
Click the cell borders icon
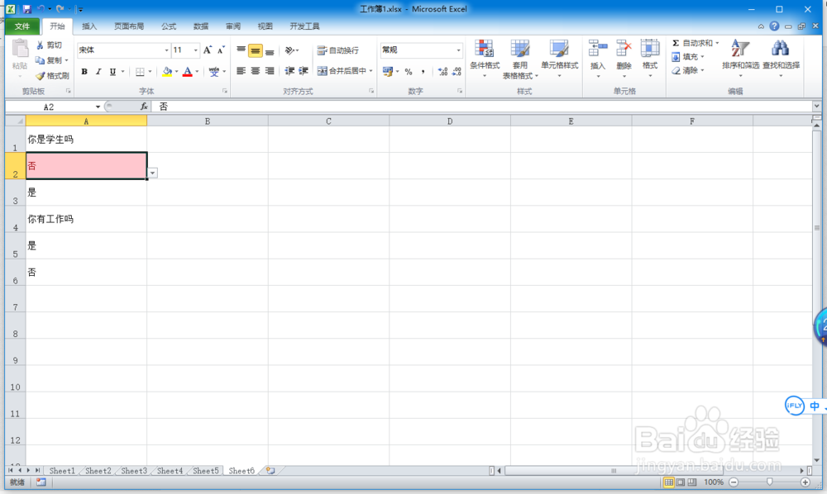click(140, 72)
